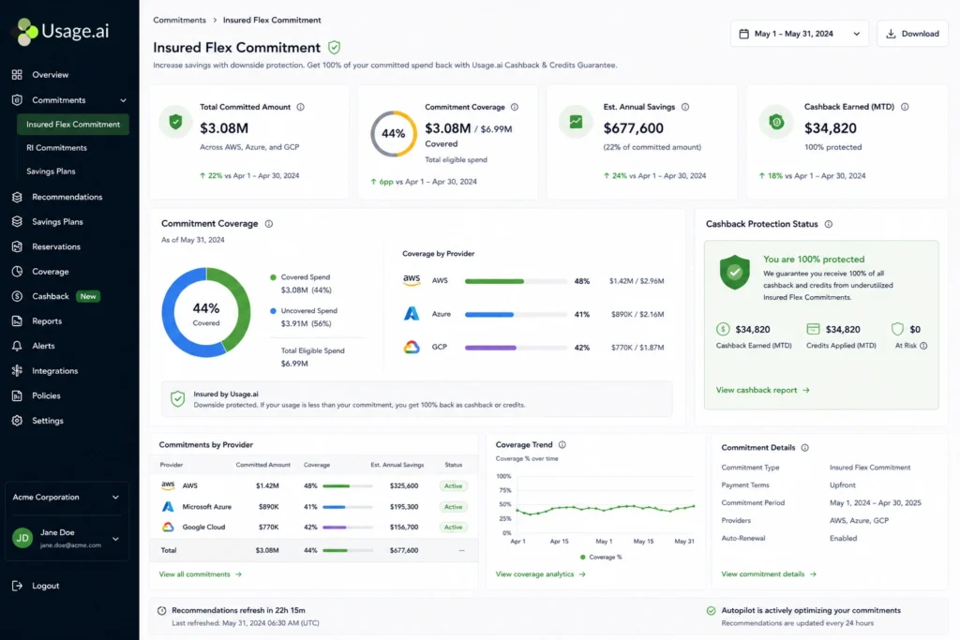Click info icon beside Cashback Protection Status

(829, 224)
